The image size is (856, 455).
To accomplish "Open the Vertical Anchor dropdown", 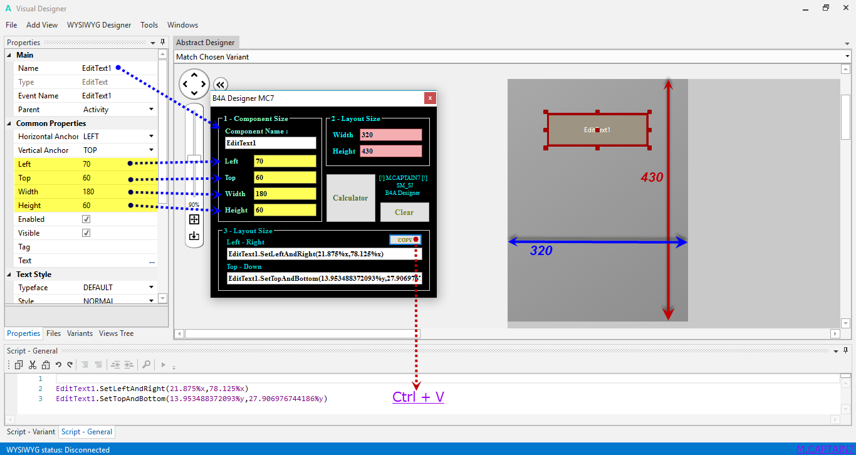I will pyautogui.click(x=151, y=150).
